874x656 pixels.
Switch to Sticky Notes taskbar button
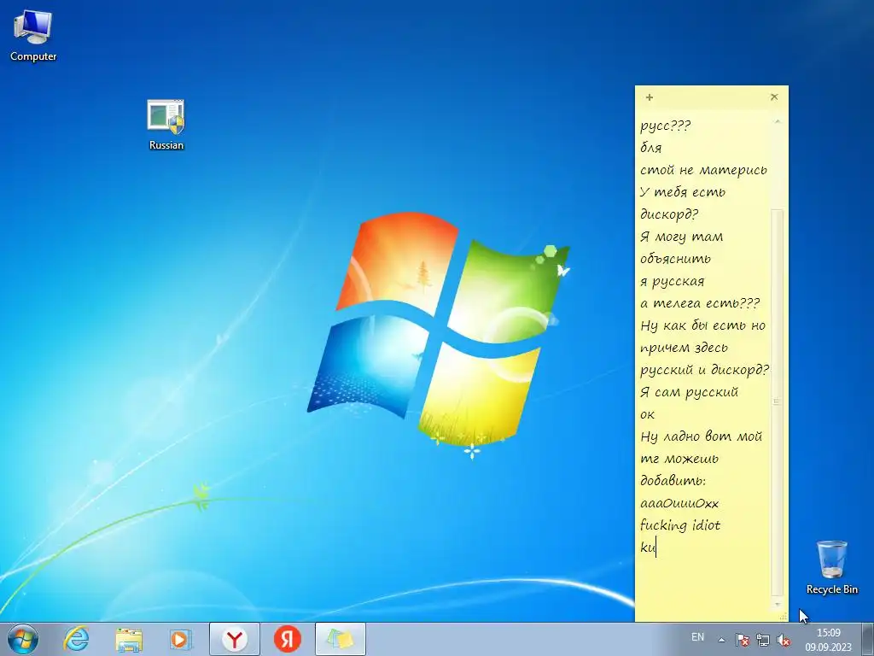point(341,639)
